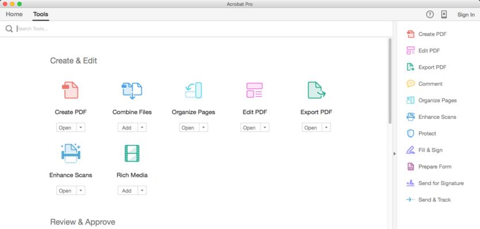Collapse the right tools pane arrow
Viewport: 480px width, 229px height.
[394, 153]
